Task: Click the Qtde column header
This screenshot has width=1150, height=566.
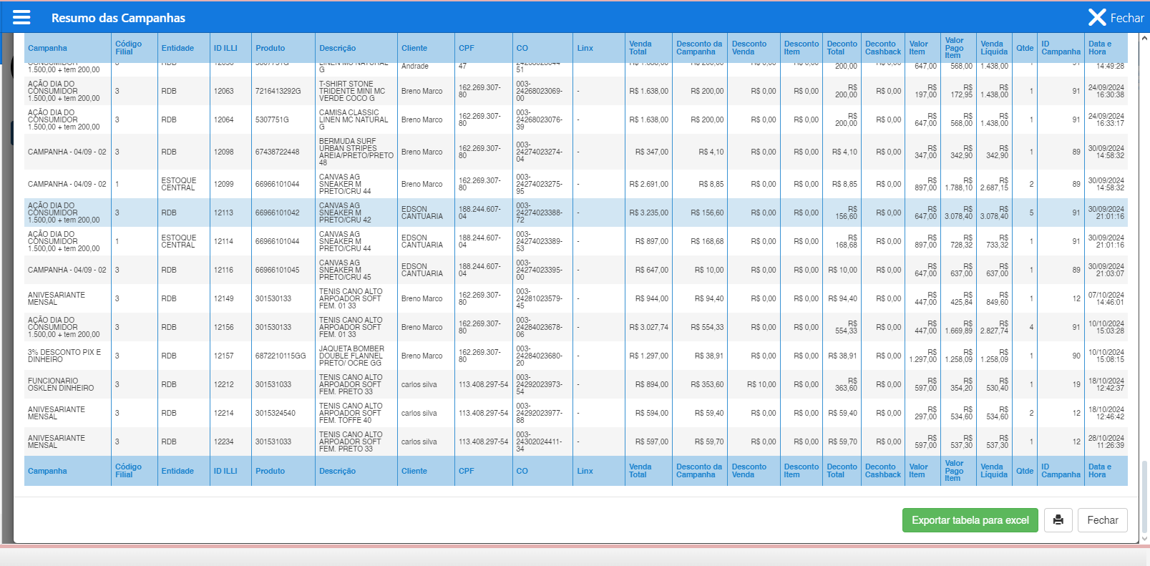Action: point(1024,48)
